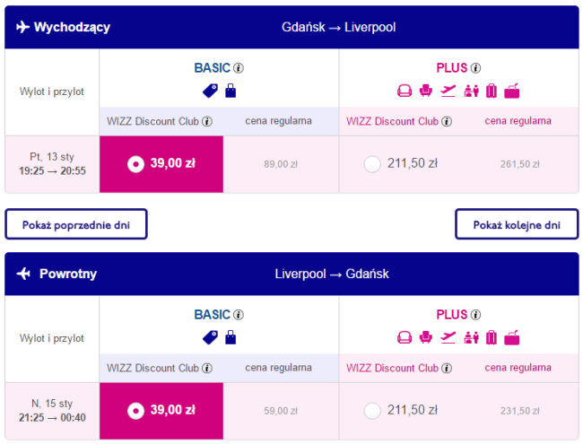Click the Pokaż poprzednie dni button

tap(76, 223)
